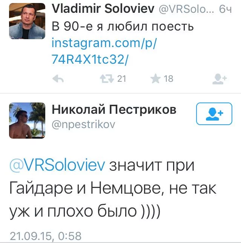Screen dimensions: 241x243
Task: Favorite the tweet with the star icon
Action: pos(155,79)
